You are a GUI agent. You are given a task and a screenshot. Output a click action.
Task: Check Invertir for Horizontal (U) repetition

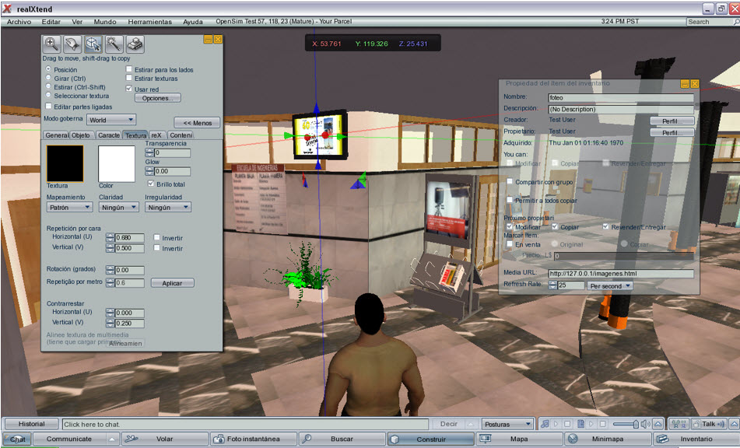tap(156, 238)
